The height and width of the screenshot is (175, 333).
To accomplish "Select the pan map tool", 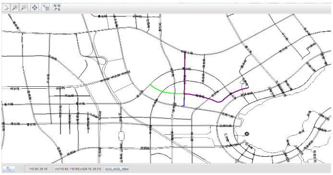I will coord(35,8).
